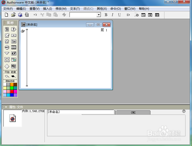Click the properties panel help icon
The image size is (192, 146).
coord(184,111)
